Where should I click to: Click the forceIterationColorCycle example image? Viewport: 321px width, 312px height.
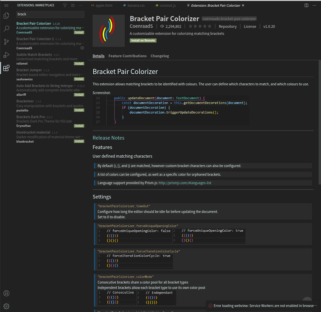click(135, 261)
